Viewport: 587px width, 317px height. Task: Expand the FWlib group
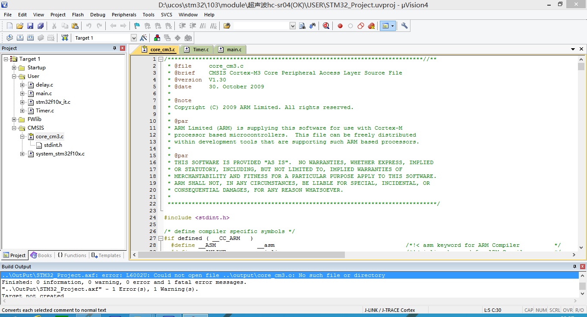point(14,119)
